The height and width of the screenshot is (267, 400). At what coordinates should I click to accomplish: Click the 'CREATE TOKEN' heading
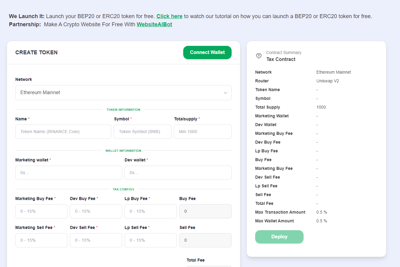tap(36, 52)
